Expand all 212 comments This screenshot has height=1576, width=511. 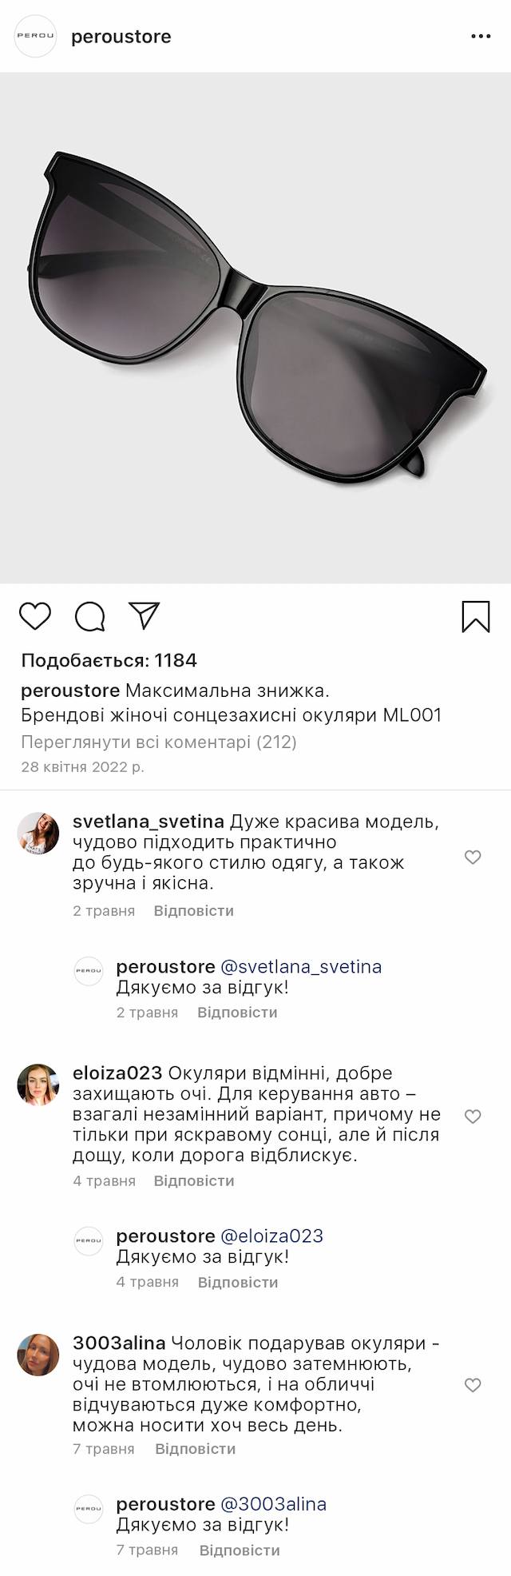(x=159, y=742)
